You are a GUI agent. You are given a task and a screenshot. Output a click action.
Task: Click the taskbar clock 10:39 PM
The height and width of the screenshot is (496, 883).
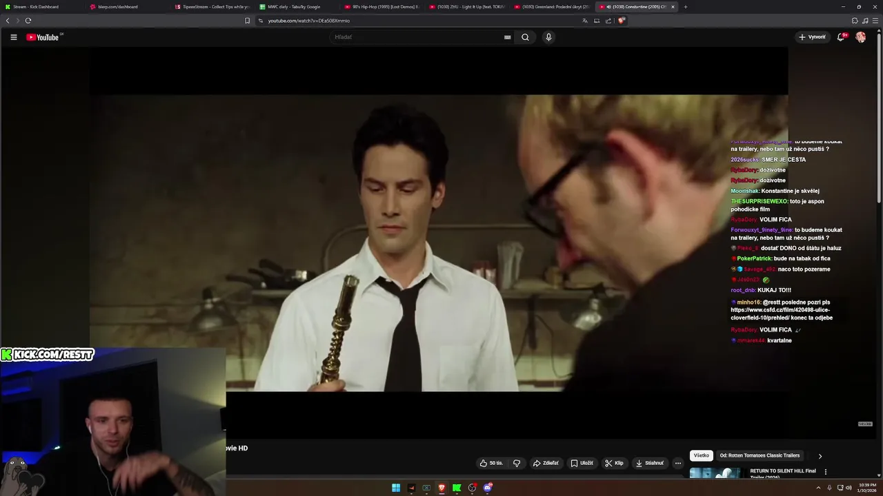867,488
